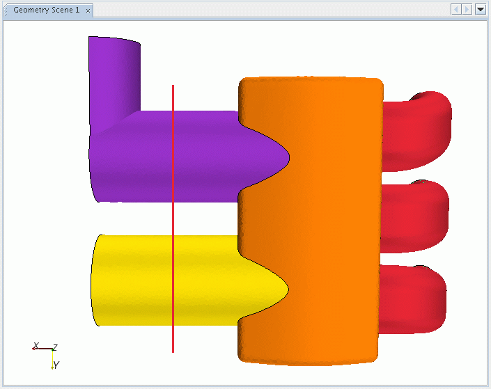Click empty white scene background above chamber
This screenshot has width=491, height=389.
[x=313, y=45]
